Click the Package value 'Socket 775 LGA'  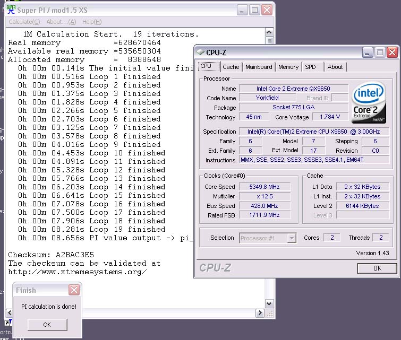(294, 107)
